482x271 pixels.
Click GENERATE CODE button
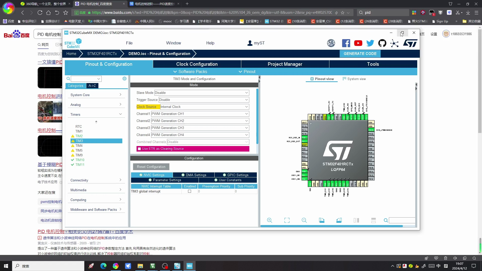[x=360, y=54]
